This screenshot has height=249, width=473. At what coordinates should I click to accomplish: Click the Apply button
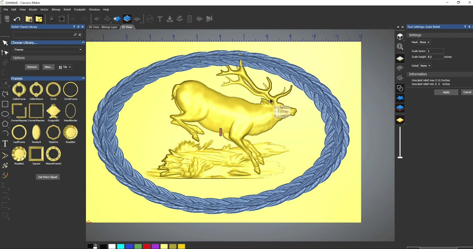pyautogui.click(x=446, y=92)
